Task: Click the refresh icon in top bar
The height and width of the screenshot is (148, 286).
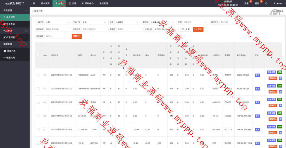Action: [266, 4]
